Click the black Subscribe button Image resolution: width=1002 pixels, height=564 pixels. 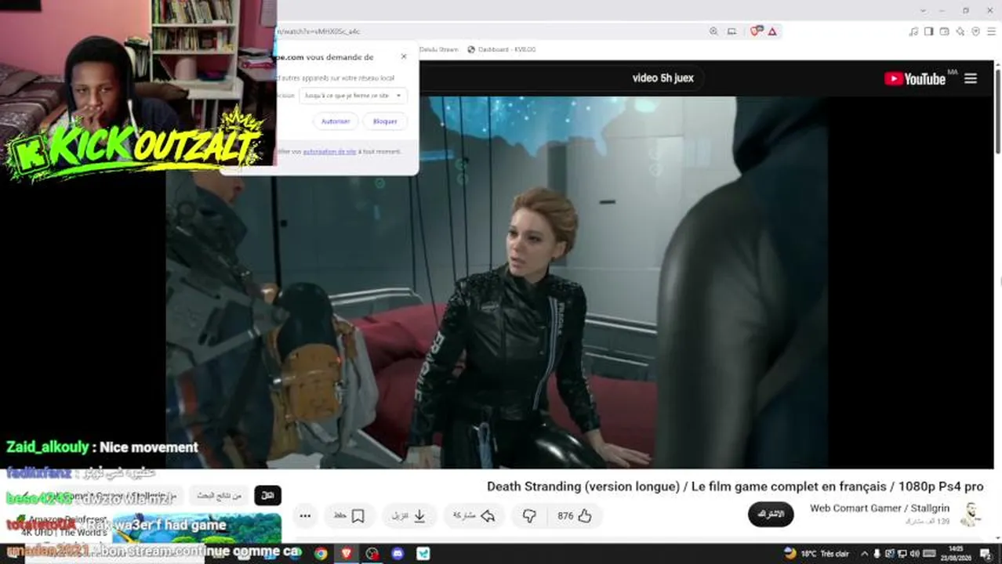tap(771, 514)
